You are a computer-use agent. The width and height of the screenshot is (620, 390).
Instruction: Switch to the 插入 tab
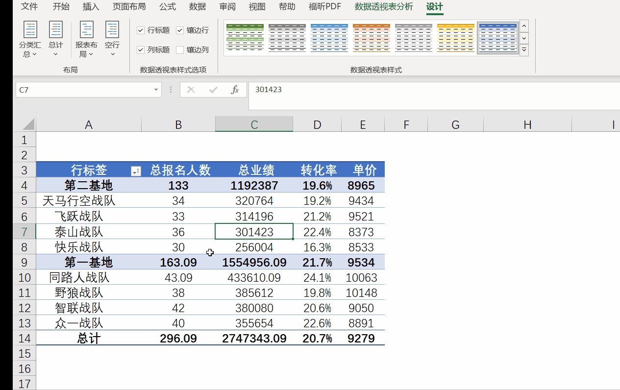click(91, 6)
